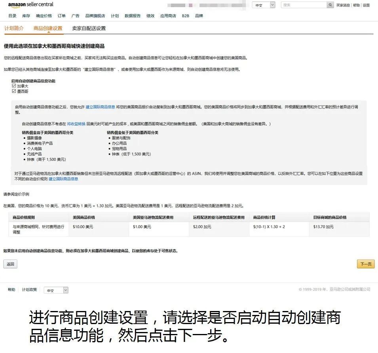Open the top language dropdown 中文
The image size is (378, 353).
(264, 5)
